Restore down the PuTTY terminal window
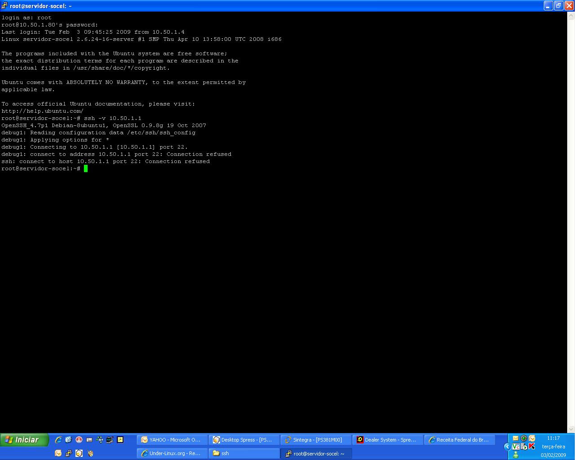 tap(559, 6)
